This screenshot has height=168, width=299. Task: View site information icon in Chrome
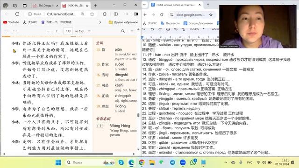(172, 14)
